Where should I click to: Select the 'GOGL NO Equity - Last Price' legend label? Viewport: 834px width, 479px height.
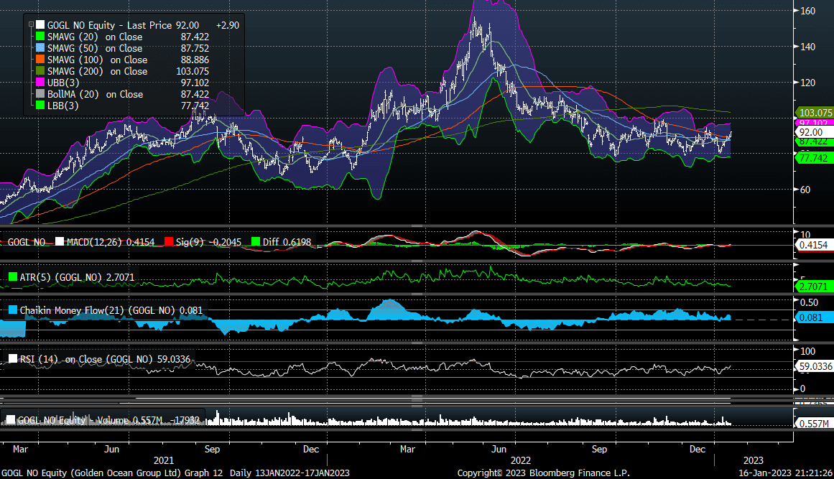[110, 25]
